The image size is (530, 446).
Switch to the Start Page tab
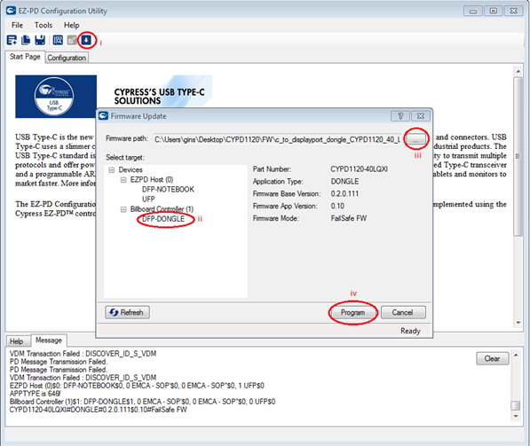point(25,57)
